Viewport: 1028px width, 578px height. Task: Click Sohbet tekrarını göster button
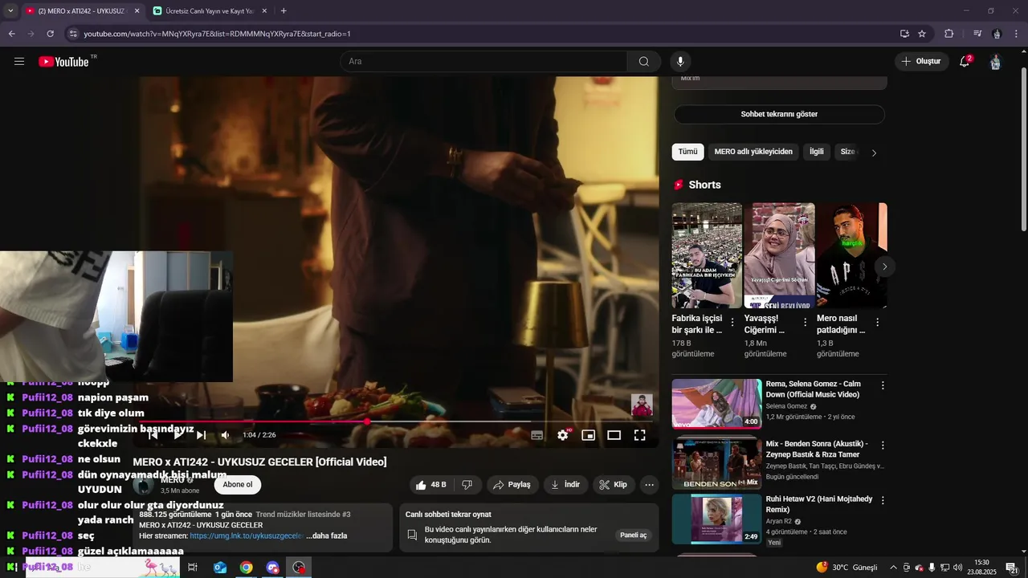(779, 114)
